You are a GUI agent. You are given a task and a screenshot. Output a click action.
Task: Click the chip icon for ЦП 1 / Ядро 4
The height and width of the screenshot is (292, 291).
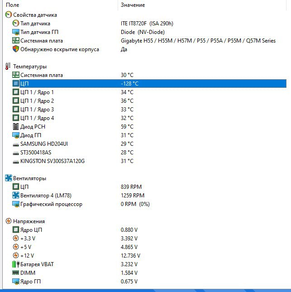(x=16, y=118)
